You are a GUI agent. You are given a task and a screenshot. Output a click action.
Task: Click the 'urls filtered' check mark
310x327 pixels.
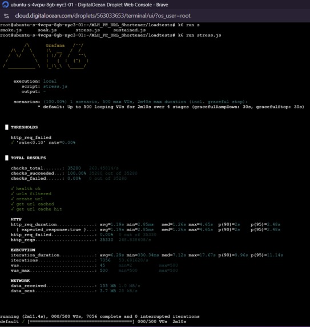point(13,193)
